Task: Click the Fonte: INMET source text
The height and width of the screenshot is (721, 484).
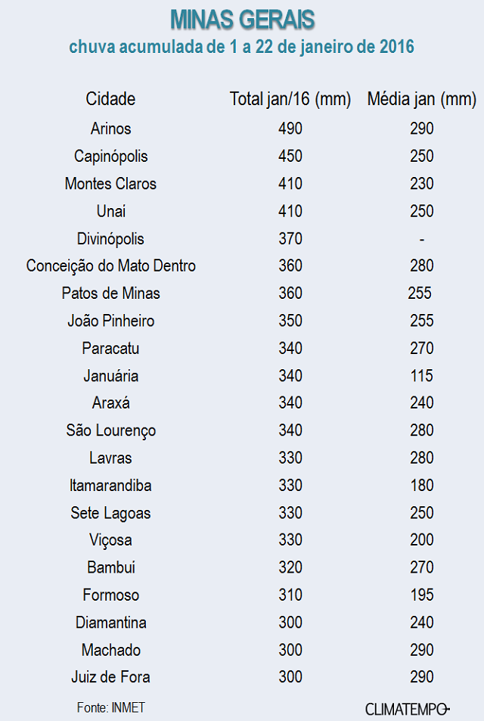Action: coord(110,707)
